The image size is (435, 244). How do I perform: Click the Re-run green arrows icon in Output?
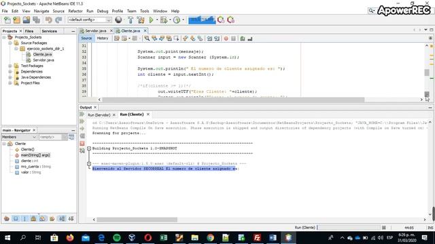(82, 114)
